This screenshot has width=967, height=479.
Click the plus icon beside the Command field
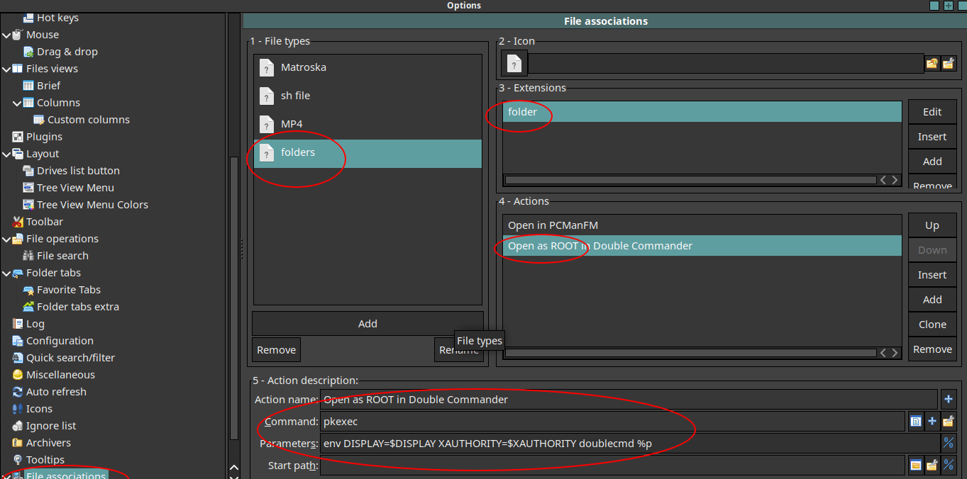[x=932, y=421]
